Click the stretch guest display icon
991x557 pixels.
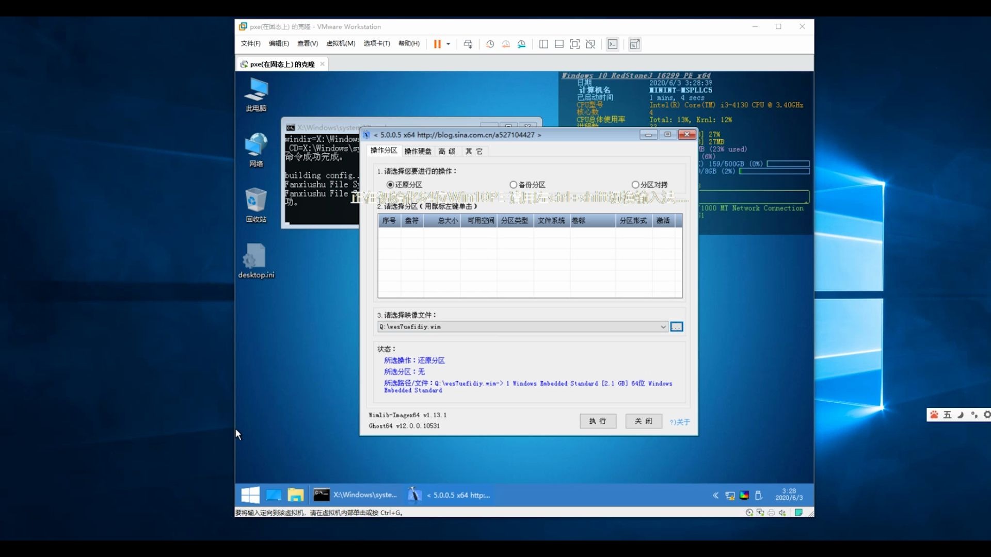point(635,44)
